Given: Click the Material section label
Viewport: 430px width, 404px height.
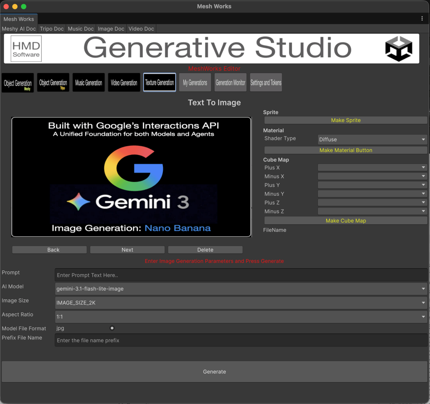Looking at the screenshot, I should [273, 130].
